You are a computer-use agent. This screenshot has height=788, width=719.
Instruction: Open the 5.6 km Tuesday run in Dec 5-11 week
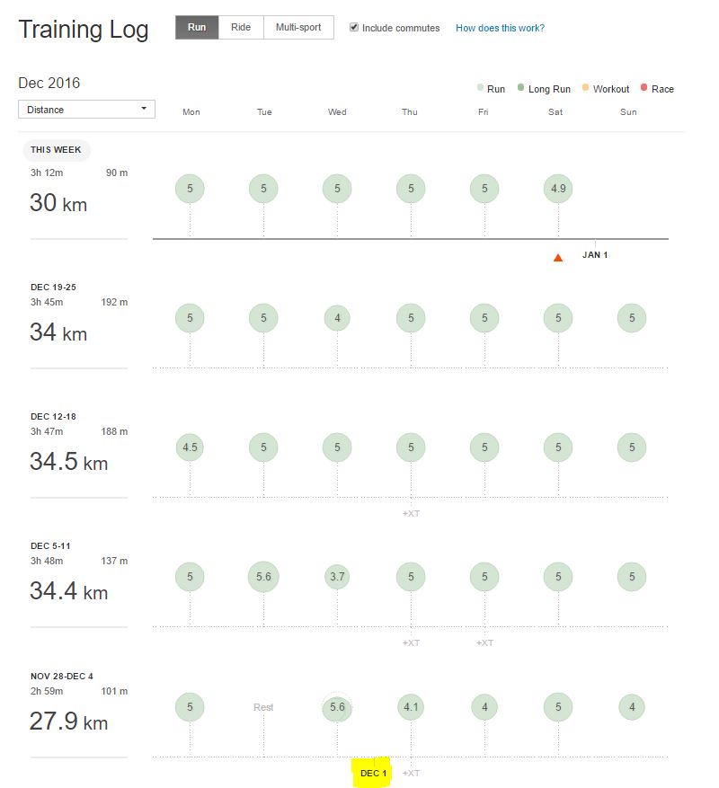[263, 577]
